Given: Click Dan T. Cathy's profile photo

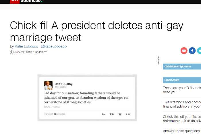Looking at the screenshot, I should pos(48,85).
